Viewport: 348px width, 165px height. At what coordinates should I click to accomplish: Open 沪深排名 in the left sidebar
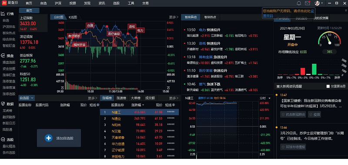click(x=9, y=26)
